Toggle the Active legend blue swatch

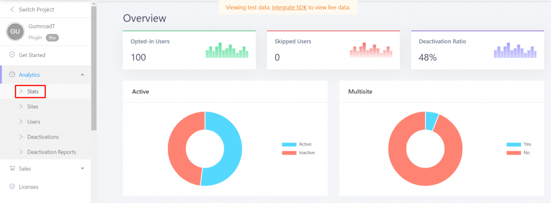(289, 144)
